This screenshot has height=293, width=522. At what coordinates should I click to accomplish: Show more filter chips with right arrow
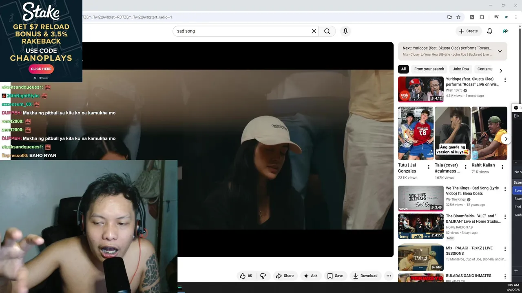[501, 70]
